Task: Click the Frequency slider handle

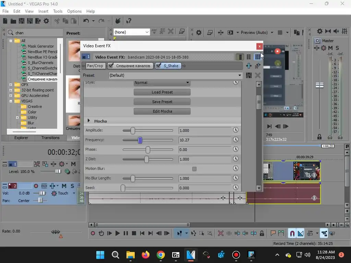Action: click(x=140, y=140)
